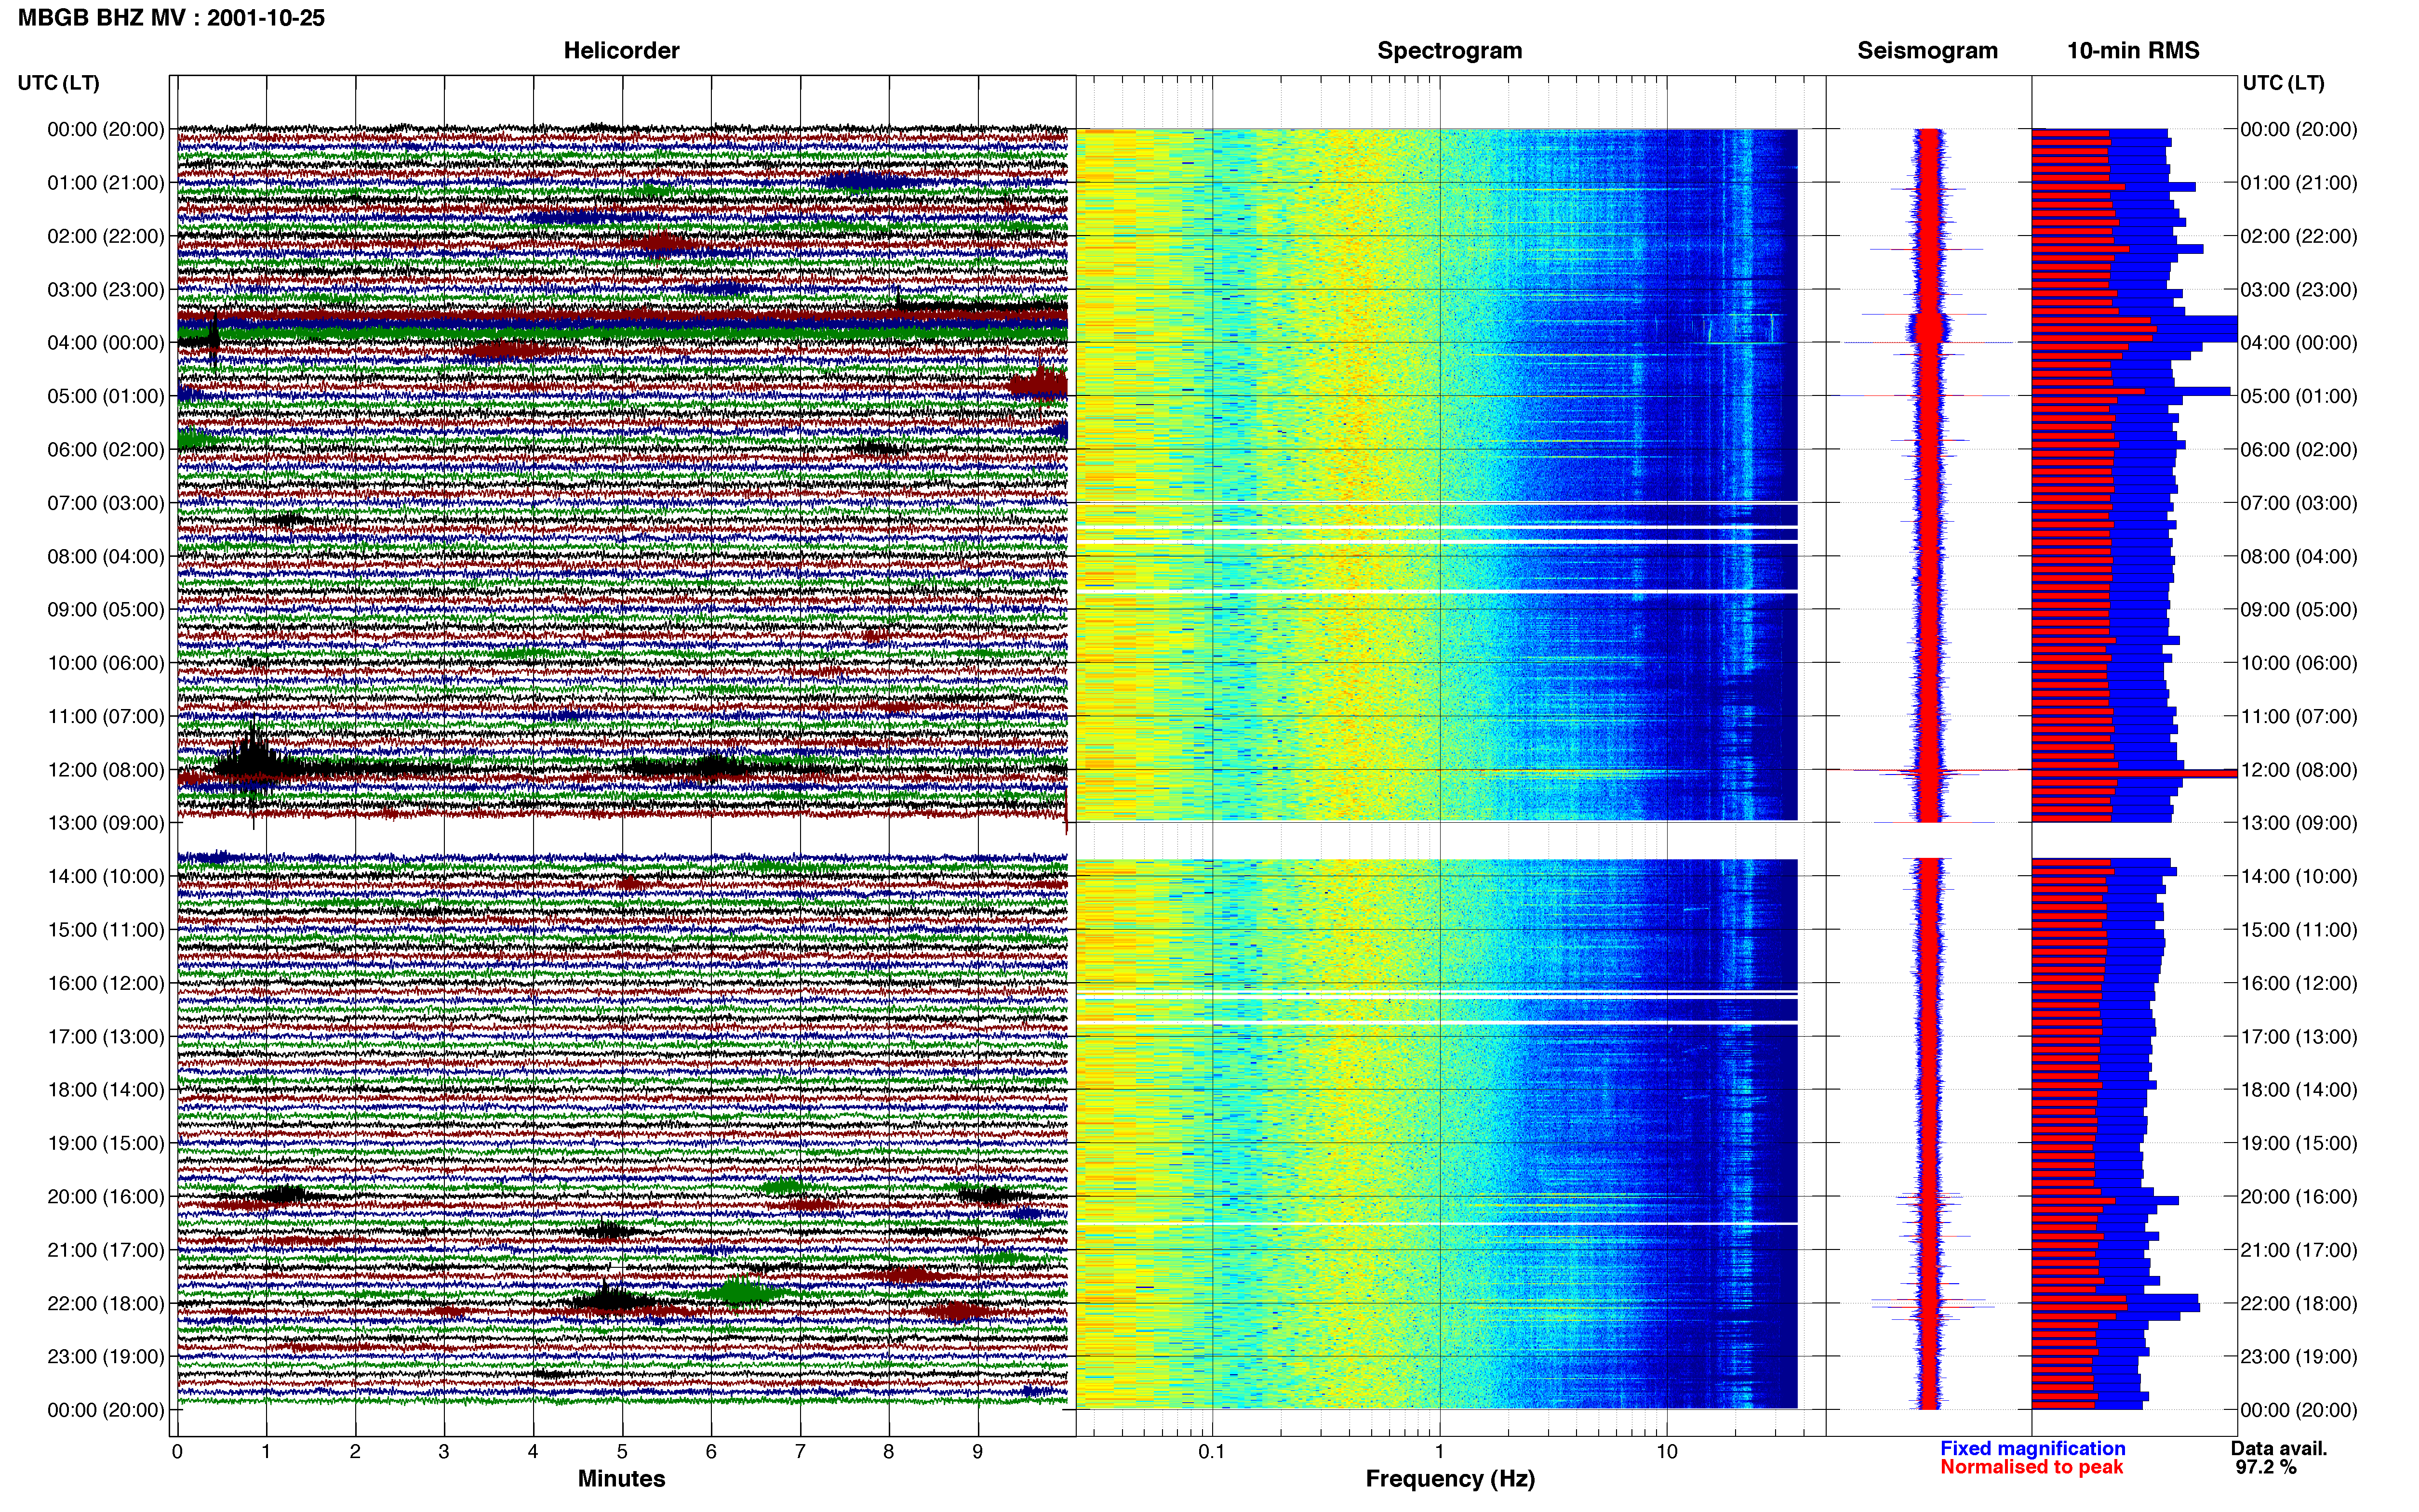
Task: Select the Helicorder panel heading
Action: [621, 51]
